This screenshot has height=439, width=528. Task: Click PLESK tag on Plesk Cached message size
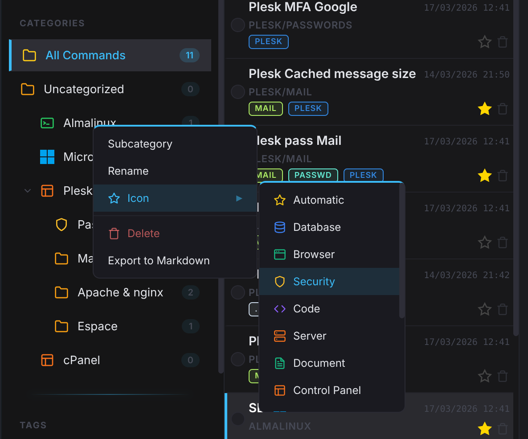pos(308,108)
